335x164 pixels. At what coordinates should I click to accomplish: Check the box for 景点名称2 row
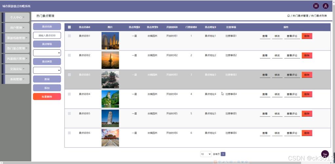click(69, 55)
